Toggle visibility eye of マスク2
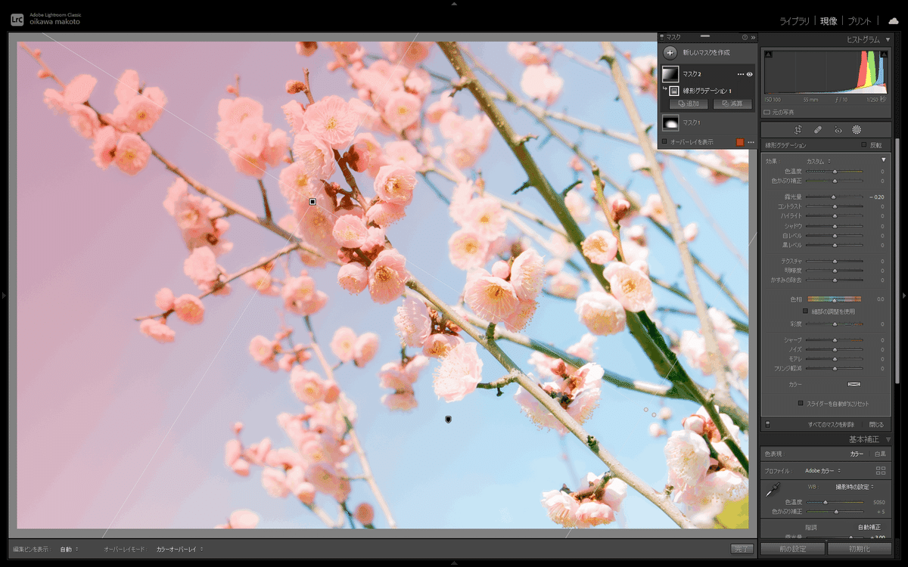This screenshot has height=567, width=908. tap(749, 74)
